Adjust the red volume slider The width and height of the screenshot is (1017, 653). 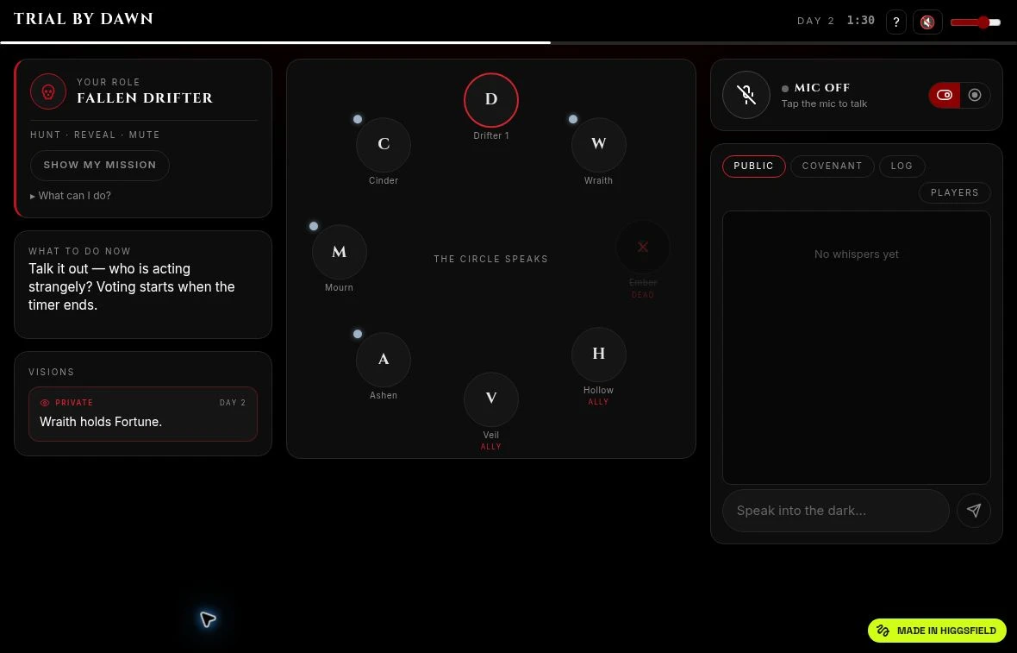click(x=976, y=22)
